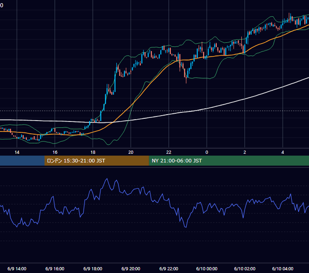Viewport: 309px width, 273px height.
Task: Click the NY 21:00-06:00 JST session bar
Action: click(x=229, y=161)
